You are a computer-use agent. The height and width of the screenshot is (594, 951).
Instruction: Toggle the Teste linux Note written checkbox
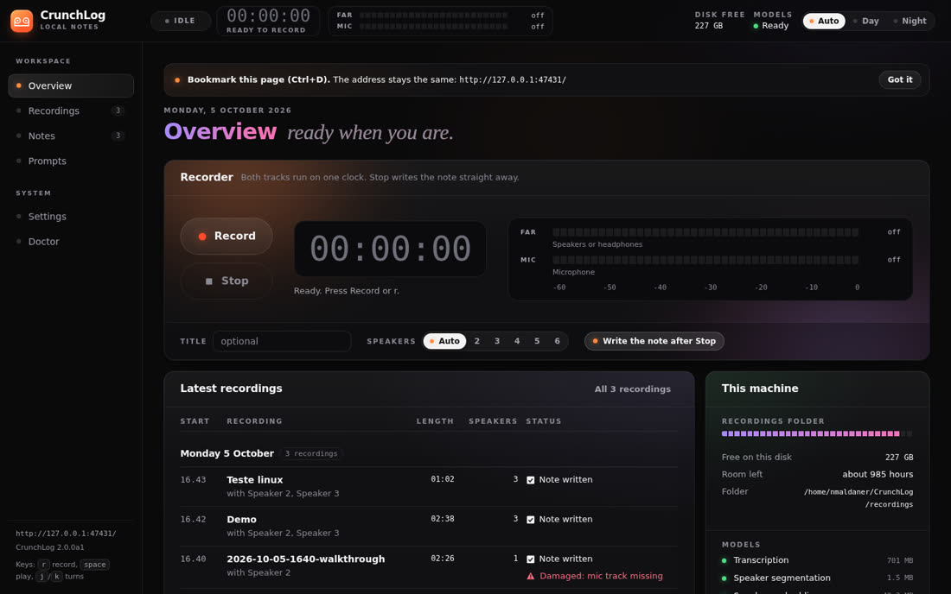pos(531,480)
